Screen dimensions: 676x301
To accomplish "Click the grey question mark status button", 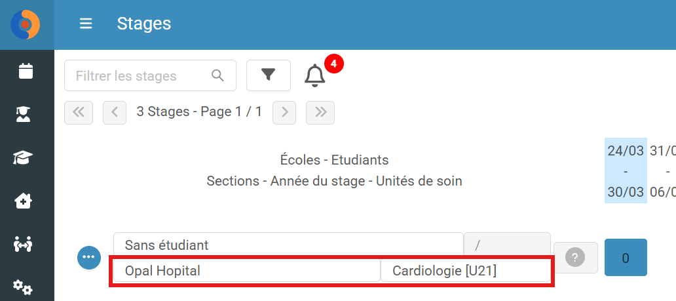I will tap(576, 257).
